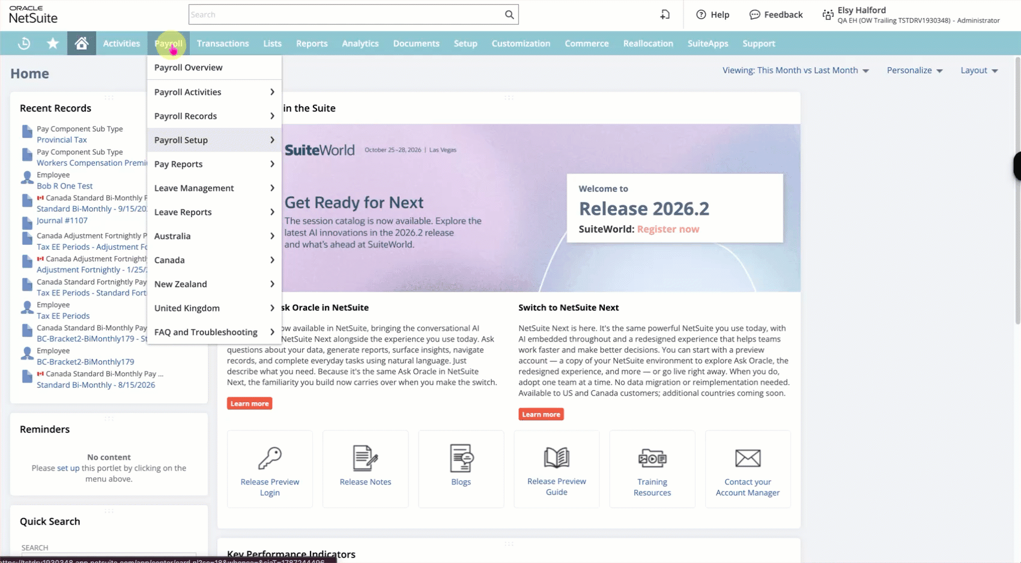Click the employee icon beside Bob R One Test
This screenshot has width=1021, height=563.
coord(27,178)
